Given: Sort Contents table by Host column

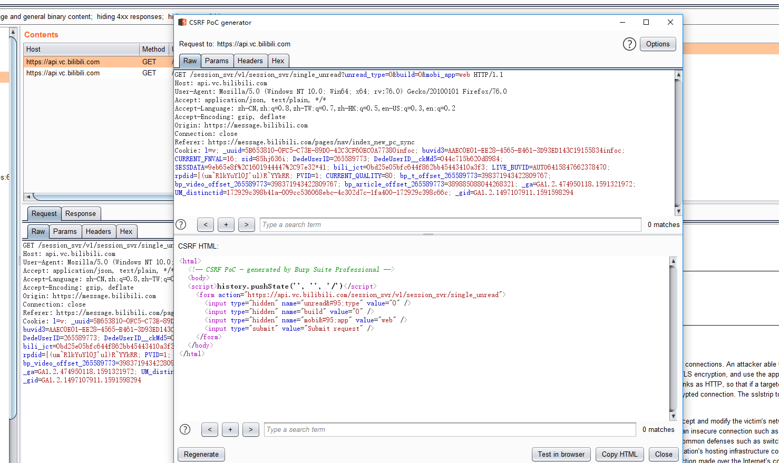Looking at the screenshot, I should 82,49.
